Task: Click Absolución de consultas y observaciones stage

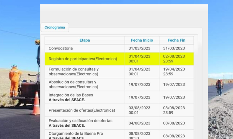Action: click(x=72, y=84)
